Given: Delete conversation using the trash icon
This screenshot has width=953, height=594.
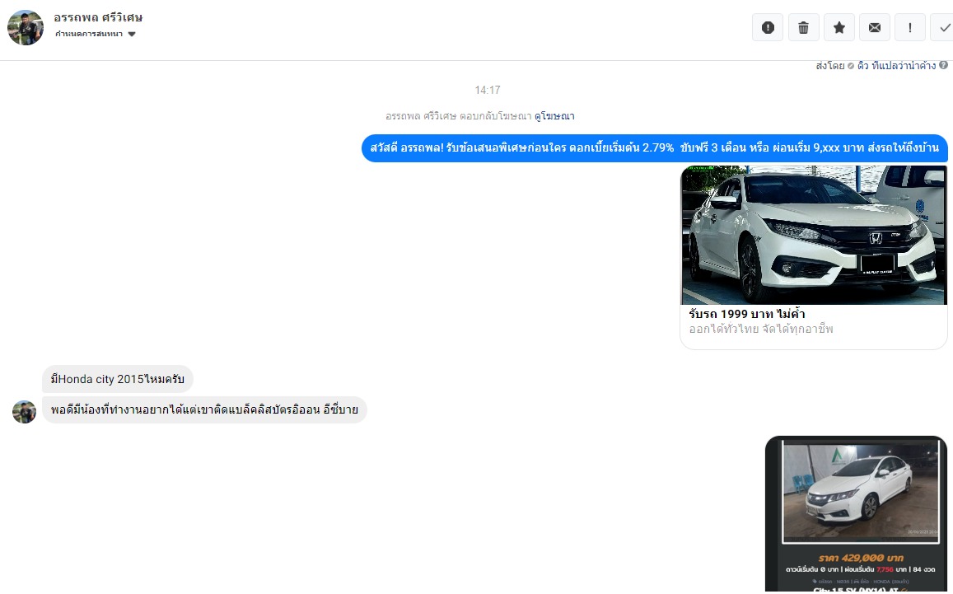Looking at the screenshot, I should coord(803,27).
